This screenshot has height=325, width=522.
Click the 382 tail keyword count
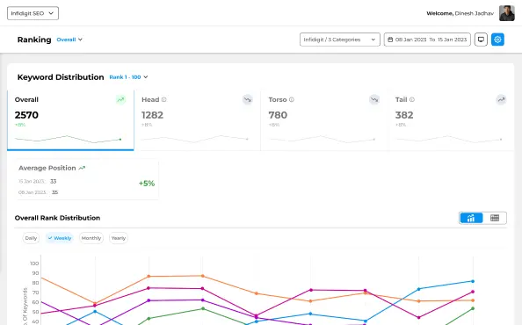(404, 115)
